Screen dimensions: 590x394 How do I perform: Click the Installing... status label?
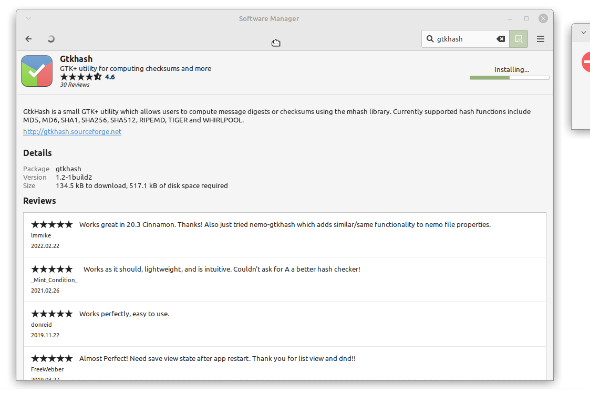[x=511, y=70]
